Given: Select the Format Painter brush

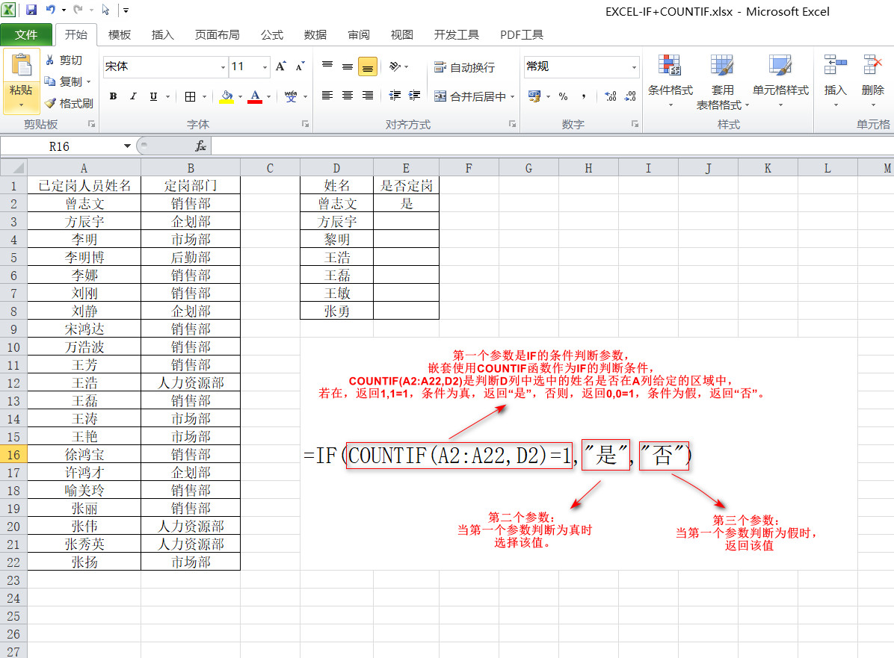Looking at the screenshot, I should 50,103.
